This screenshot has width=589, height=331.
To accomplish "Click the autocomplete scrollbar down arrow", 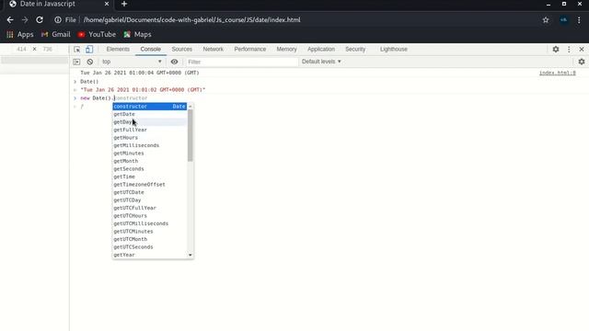I will [x=191, y=256].
